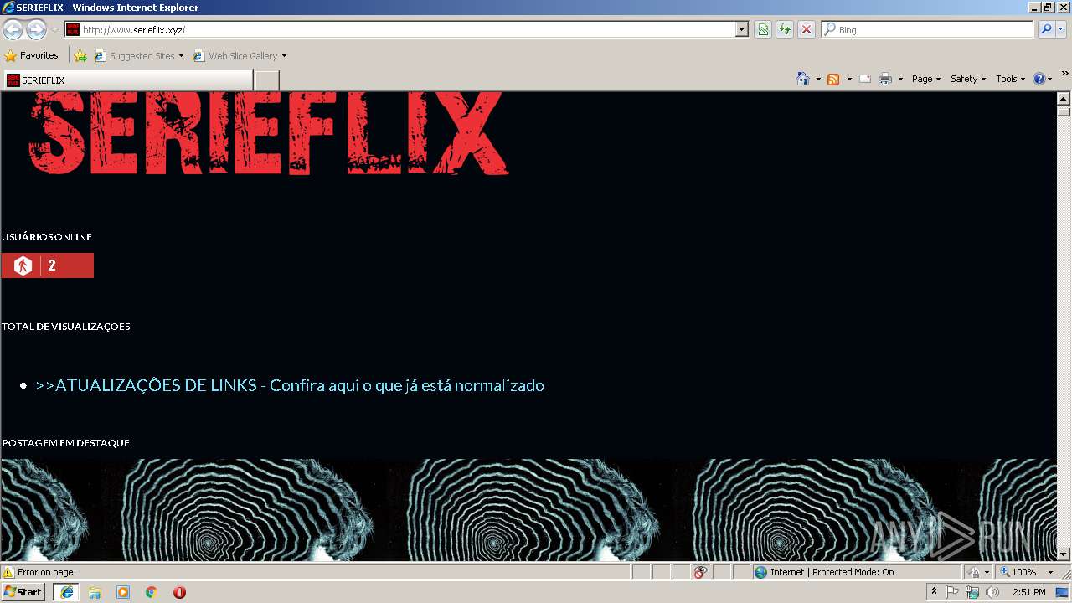Viewport: 1072px width, 603px height.
Task: Click the Print icon
Action: click(x=885, y=79)
